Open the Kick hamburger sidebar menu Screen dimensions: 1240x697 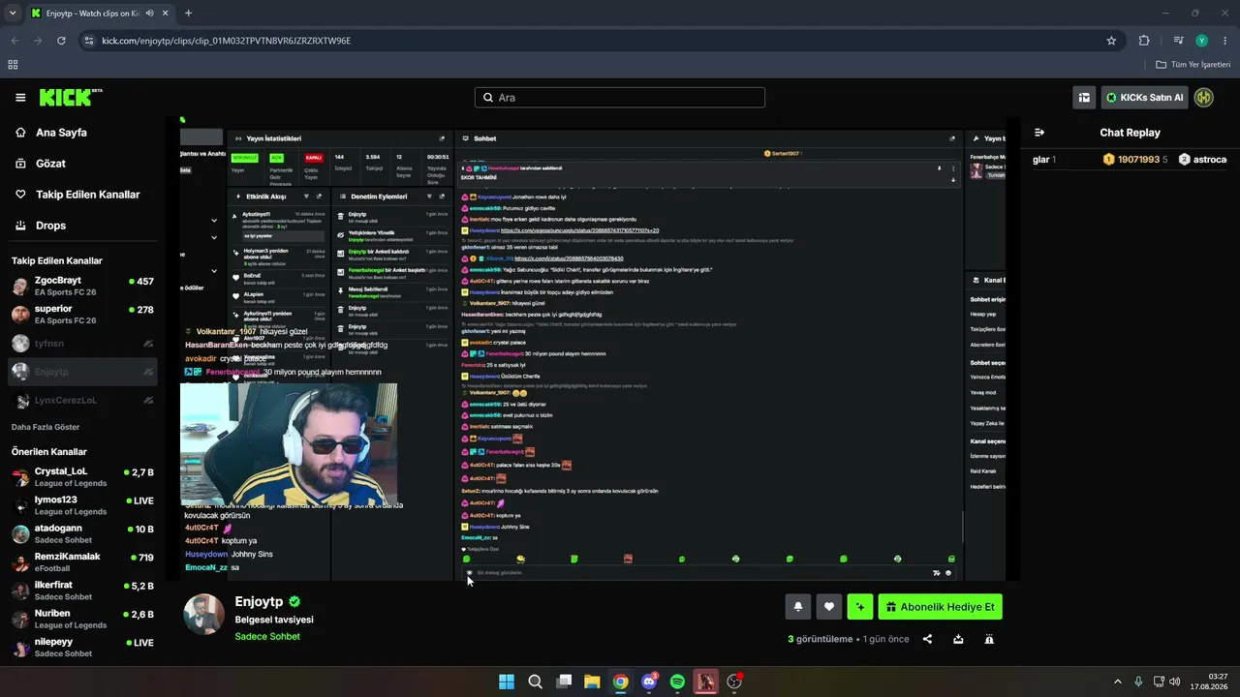click(x=20, y=98)
